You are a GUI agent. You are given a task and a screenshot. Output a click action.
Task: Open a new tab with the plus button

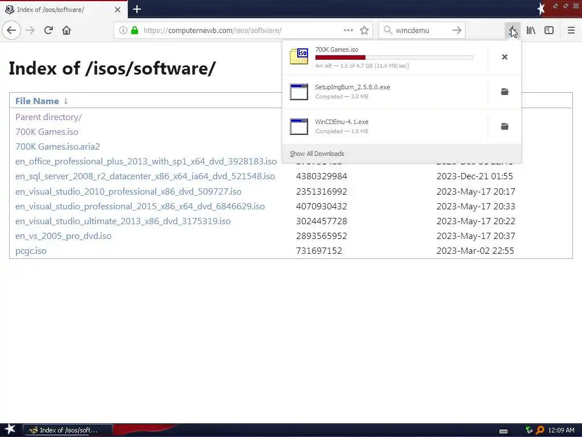click(x=136, y=9)
